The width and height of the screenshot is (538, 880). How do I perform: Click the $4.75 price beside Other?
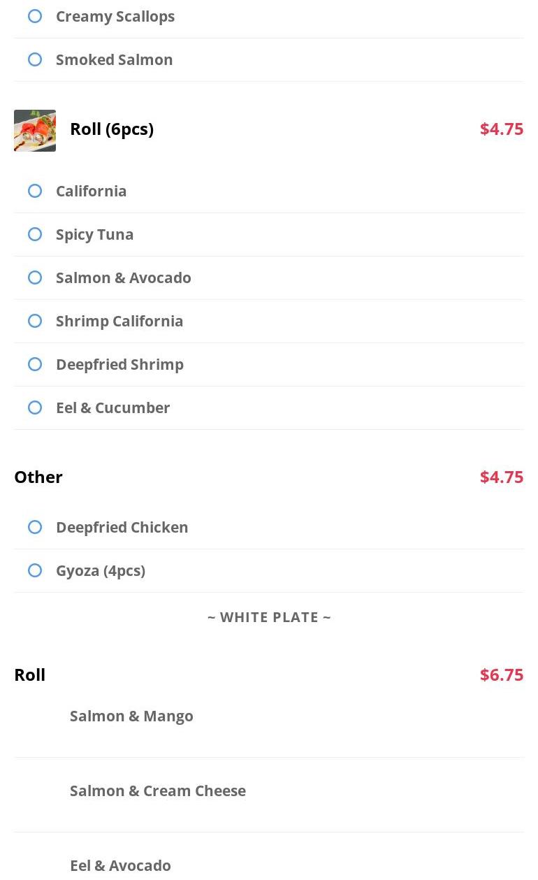(x=501, y=477)
